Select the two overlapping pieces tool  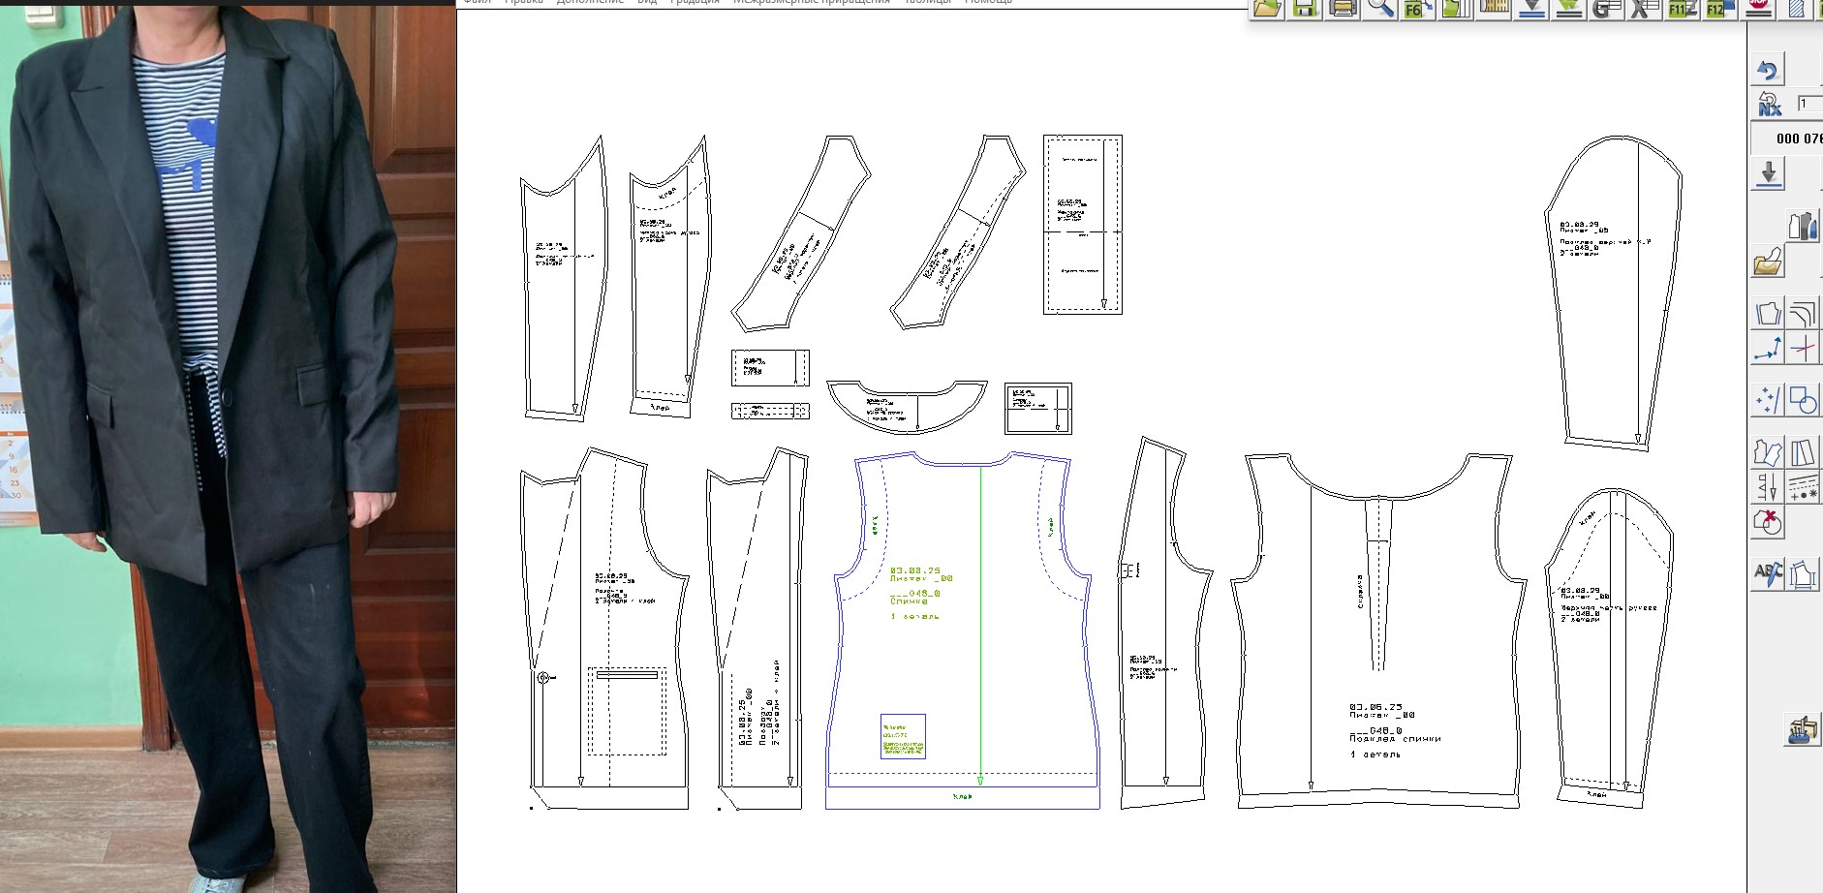point(1769,452)
